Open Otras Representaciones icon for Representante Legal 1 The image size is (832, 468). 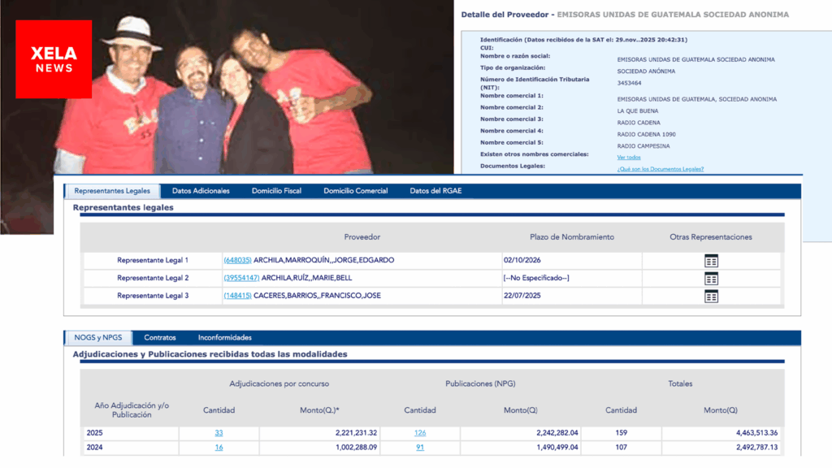[x=711, y=261]
